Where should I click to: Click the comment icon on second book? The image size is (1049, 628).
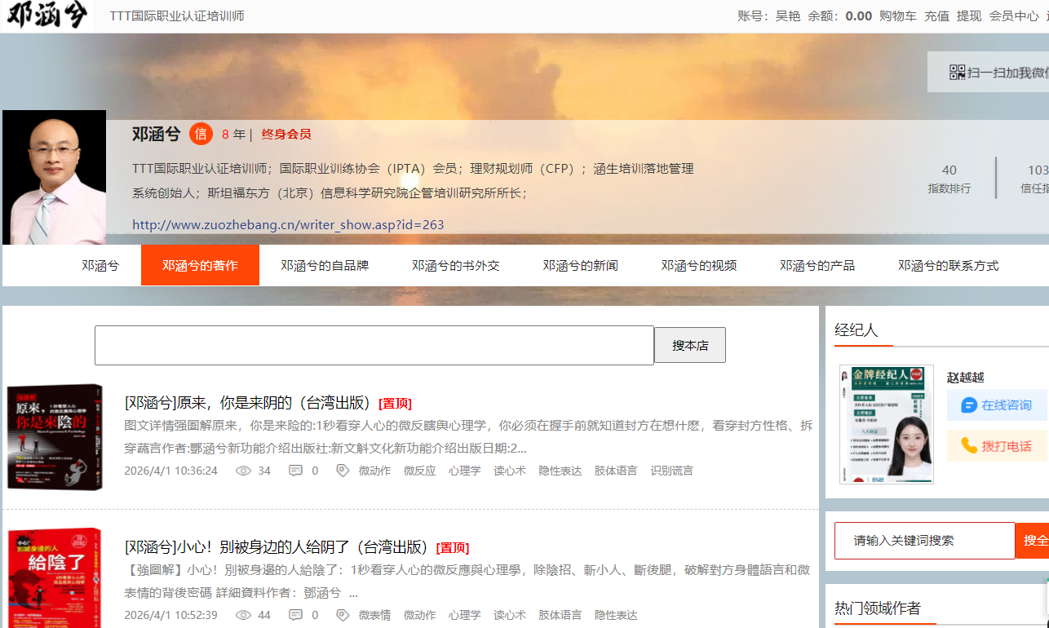tap(295, 615)
